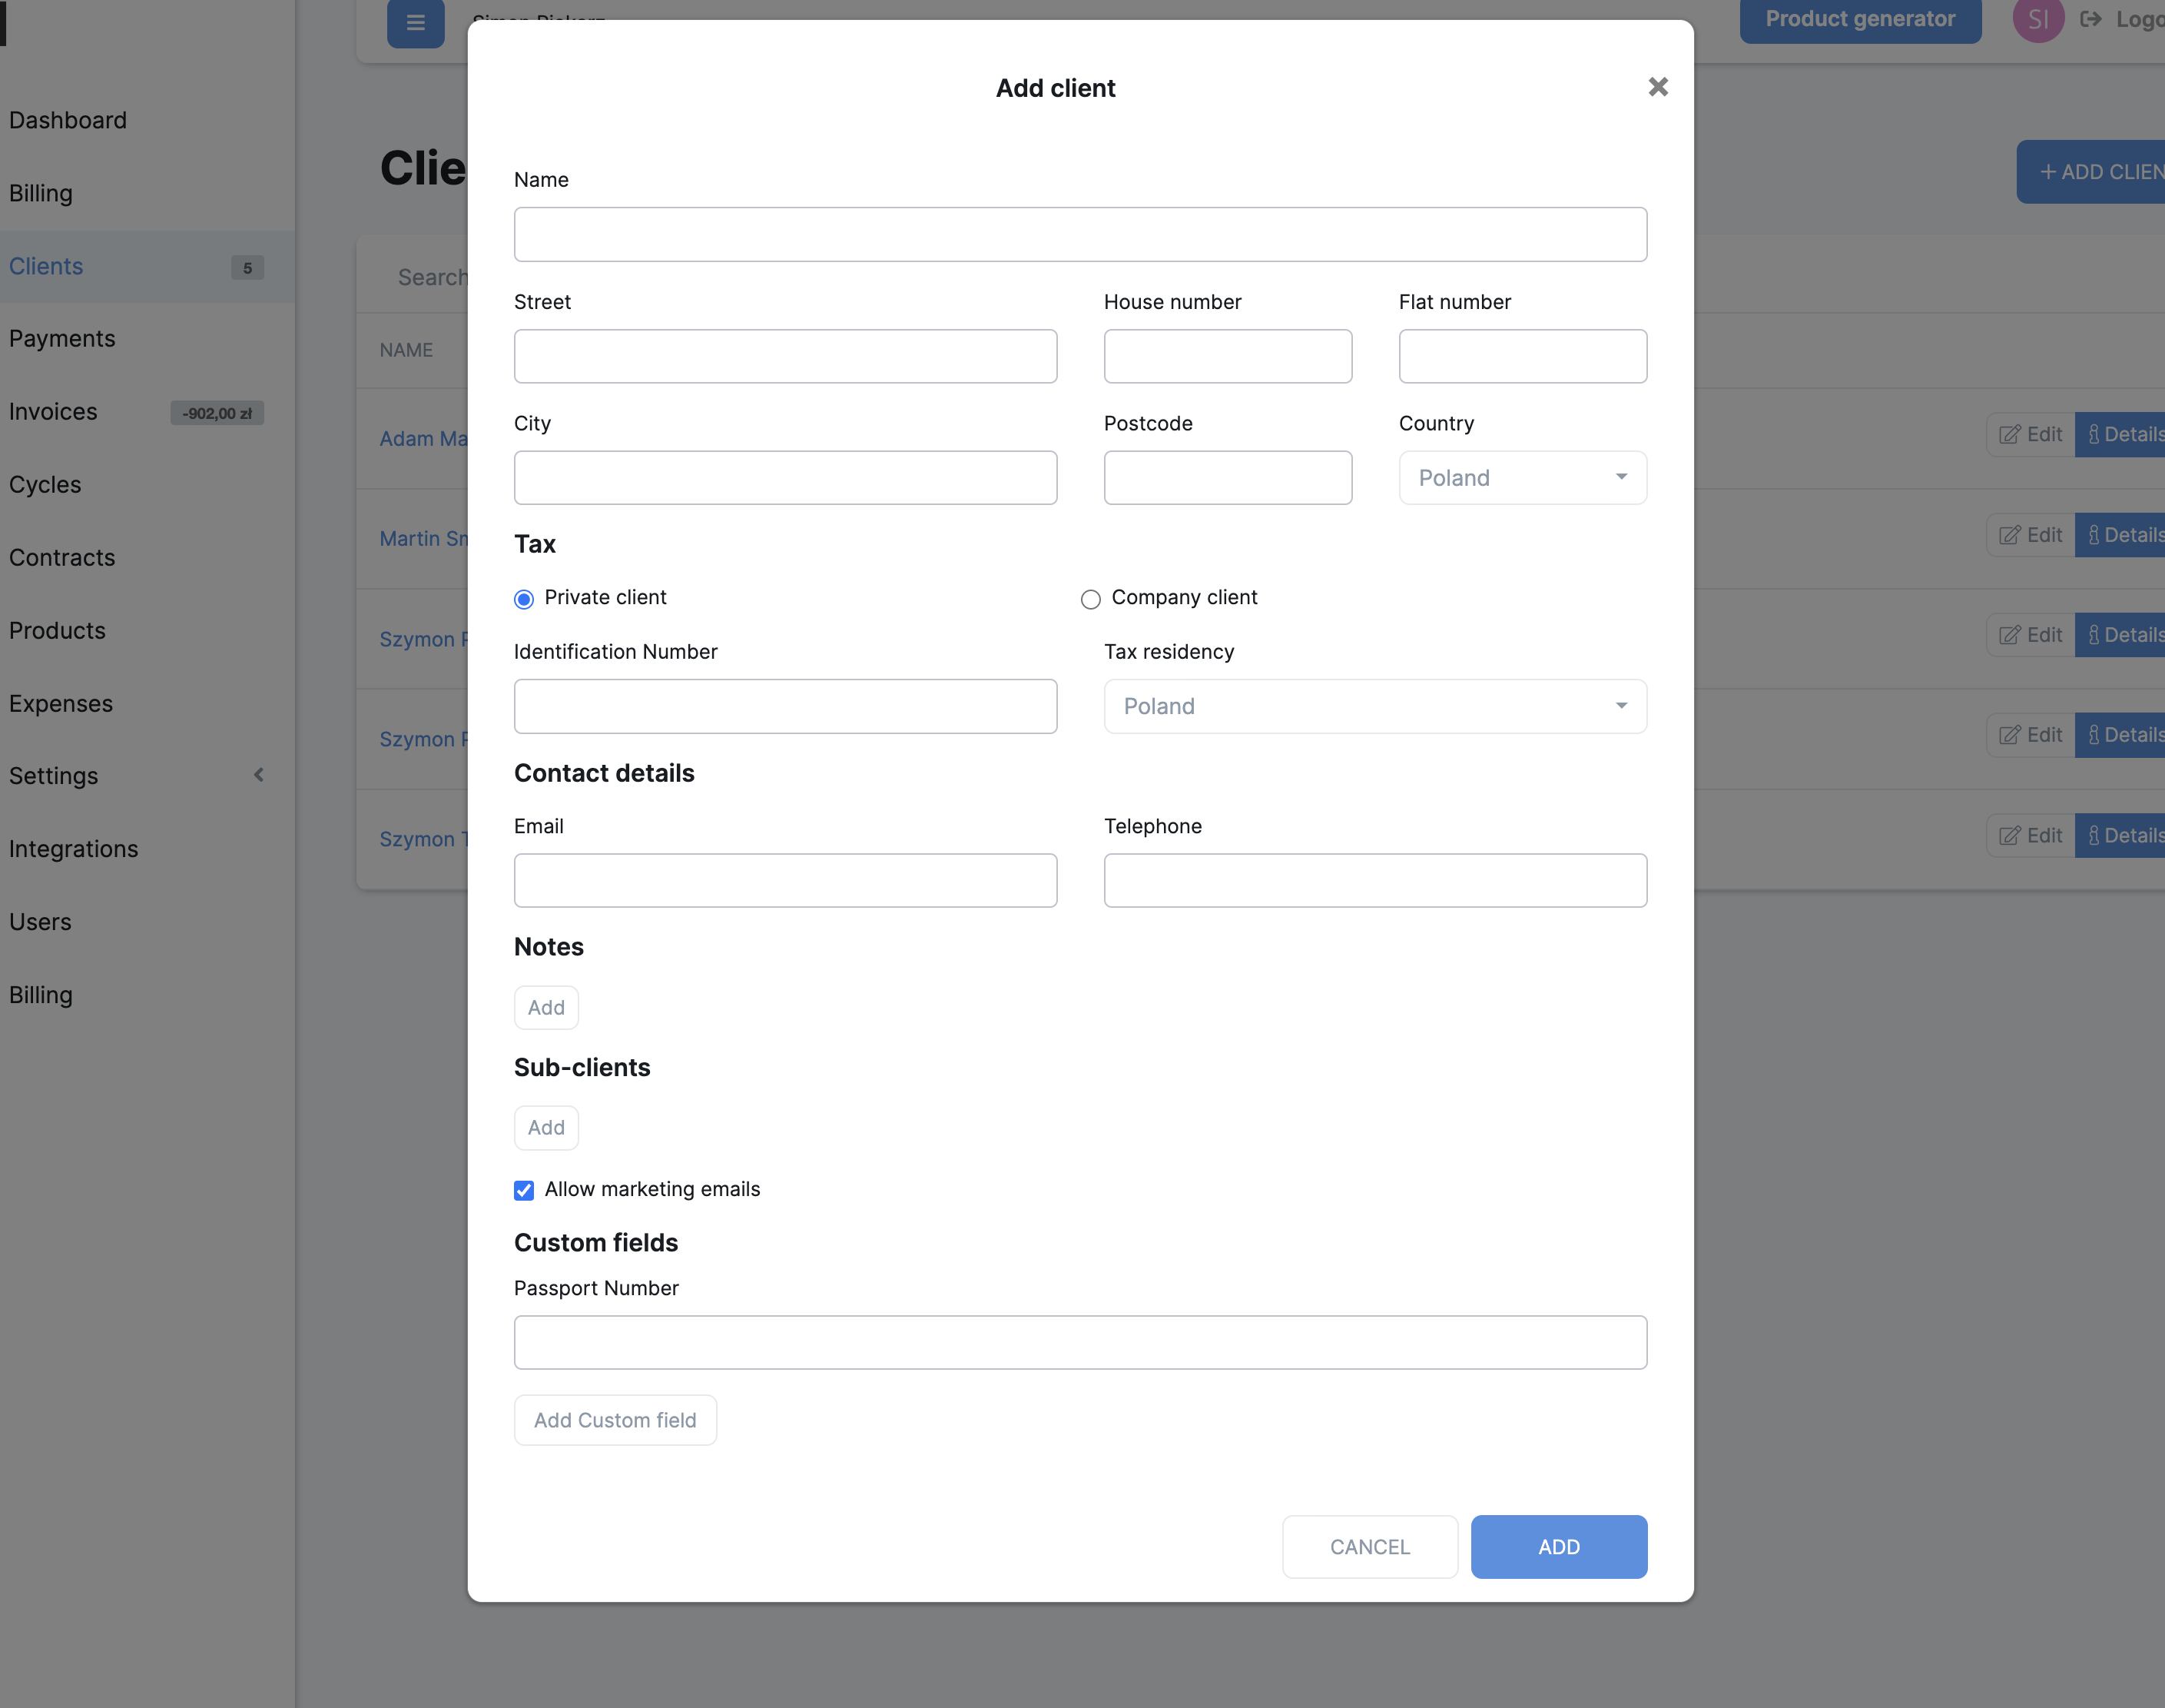The height and width of the screenshot is (1708, 2165).
Task: Click the Invoices balance badge
Action: (217, 413)
